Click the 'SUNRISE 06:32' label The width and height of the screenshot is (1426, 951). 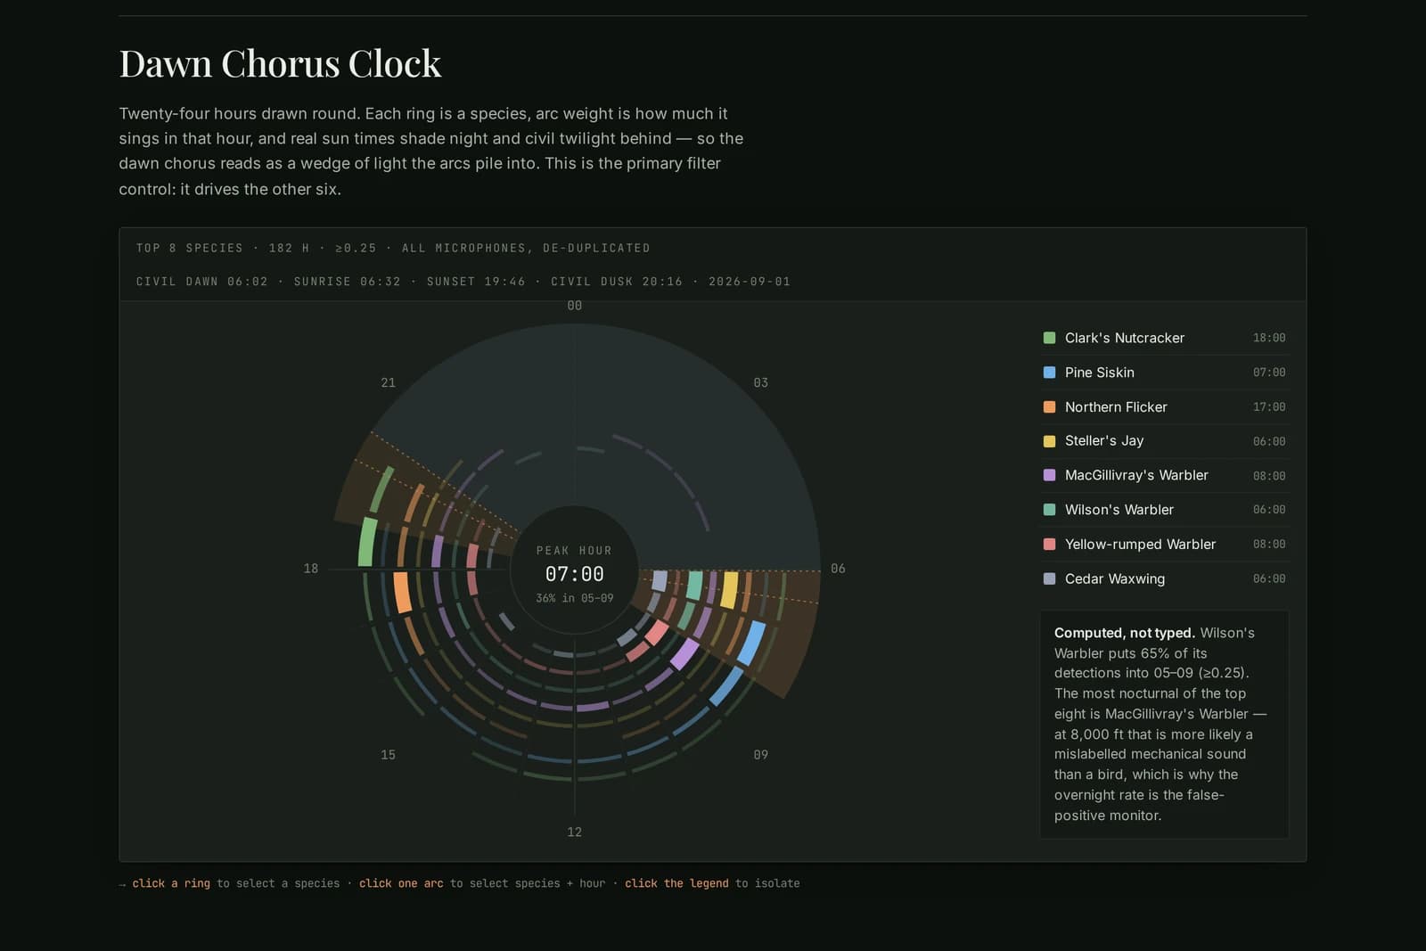tap(348, 282)
